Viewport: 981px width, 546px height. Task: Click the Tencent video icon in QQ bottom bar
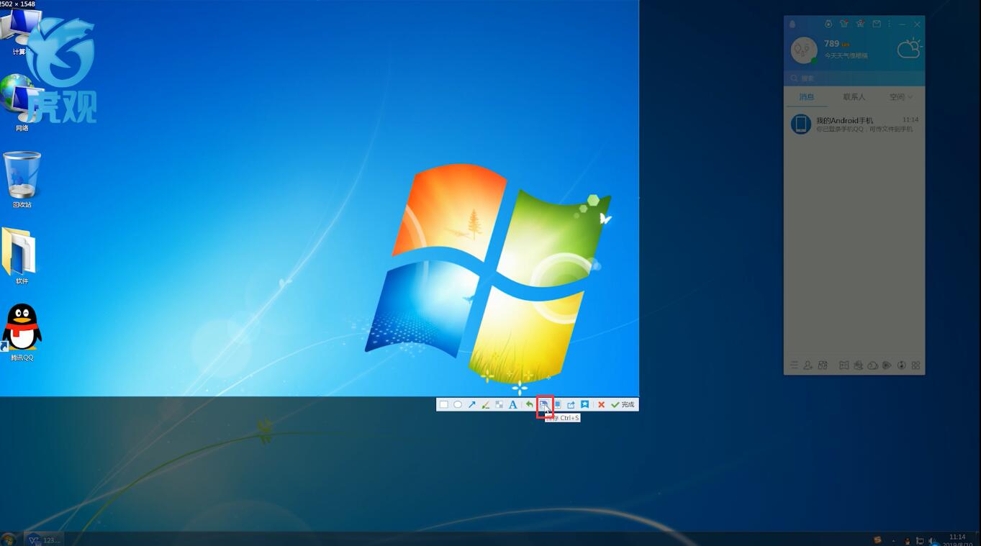(887, 365)
